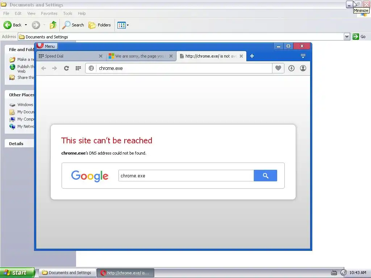Switch to Opera taskbar button
Image resolution: width=371 pixels, height=278 pixels.
click(x=126, y=273)
